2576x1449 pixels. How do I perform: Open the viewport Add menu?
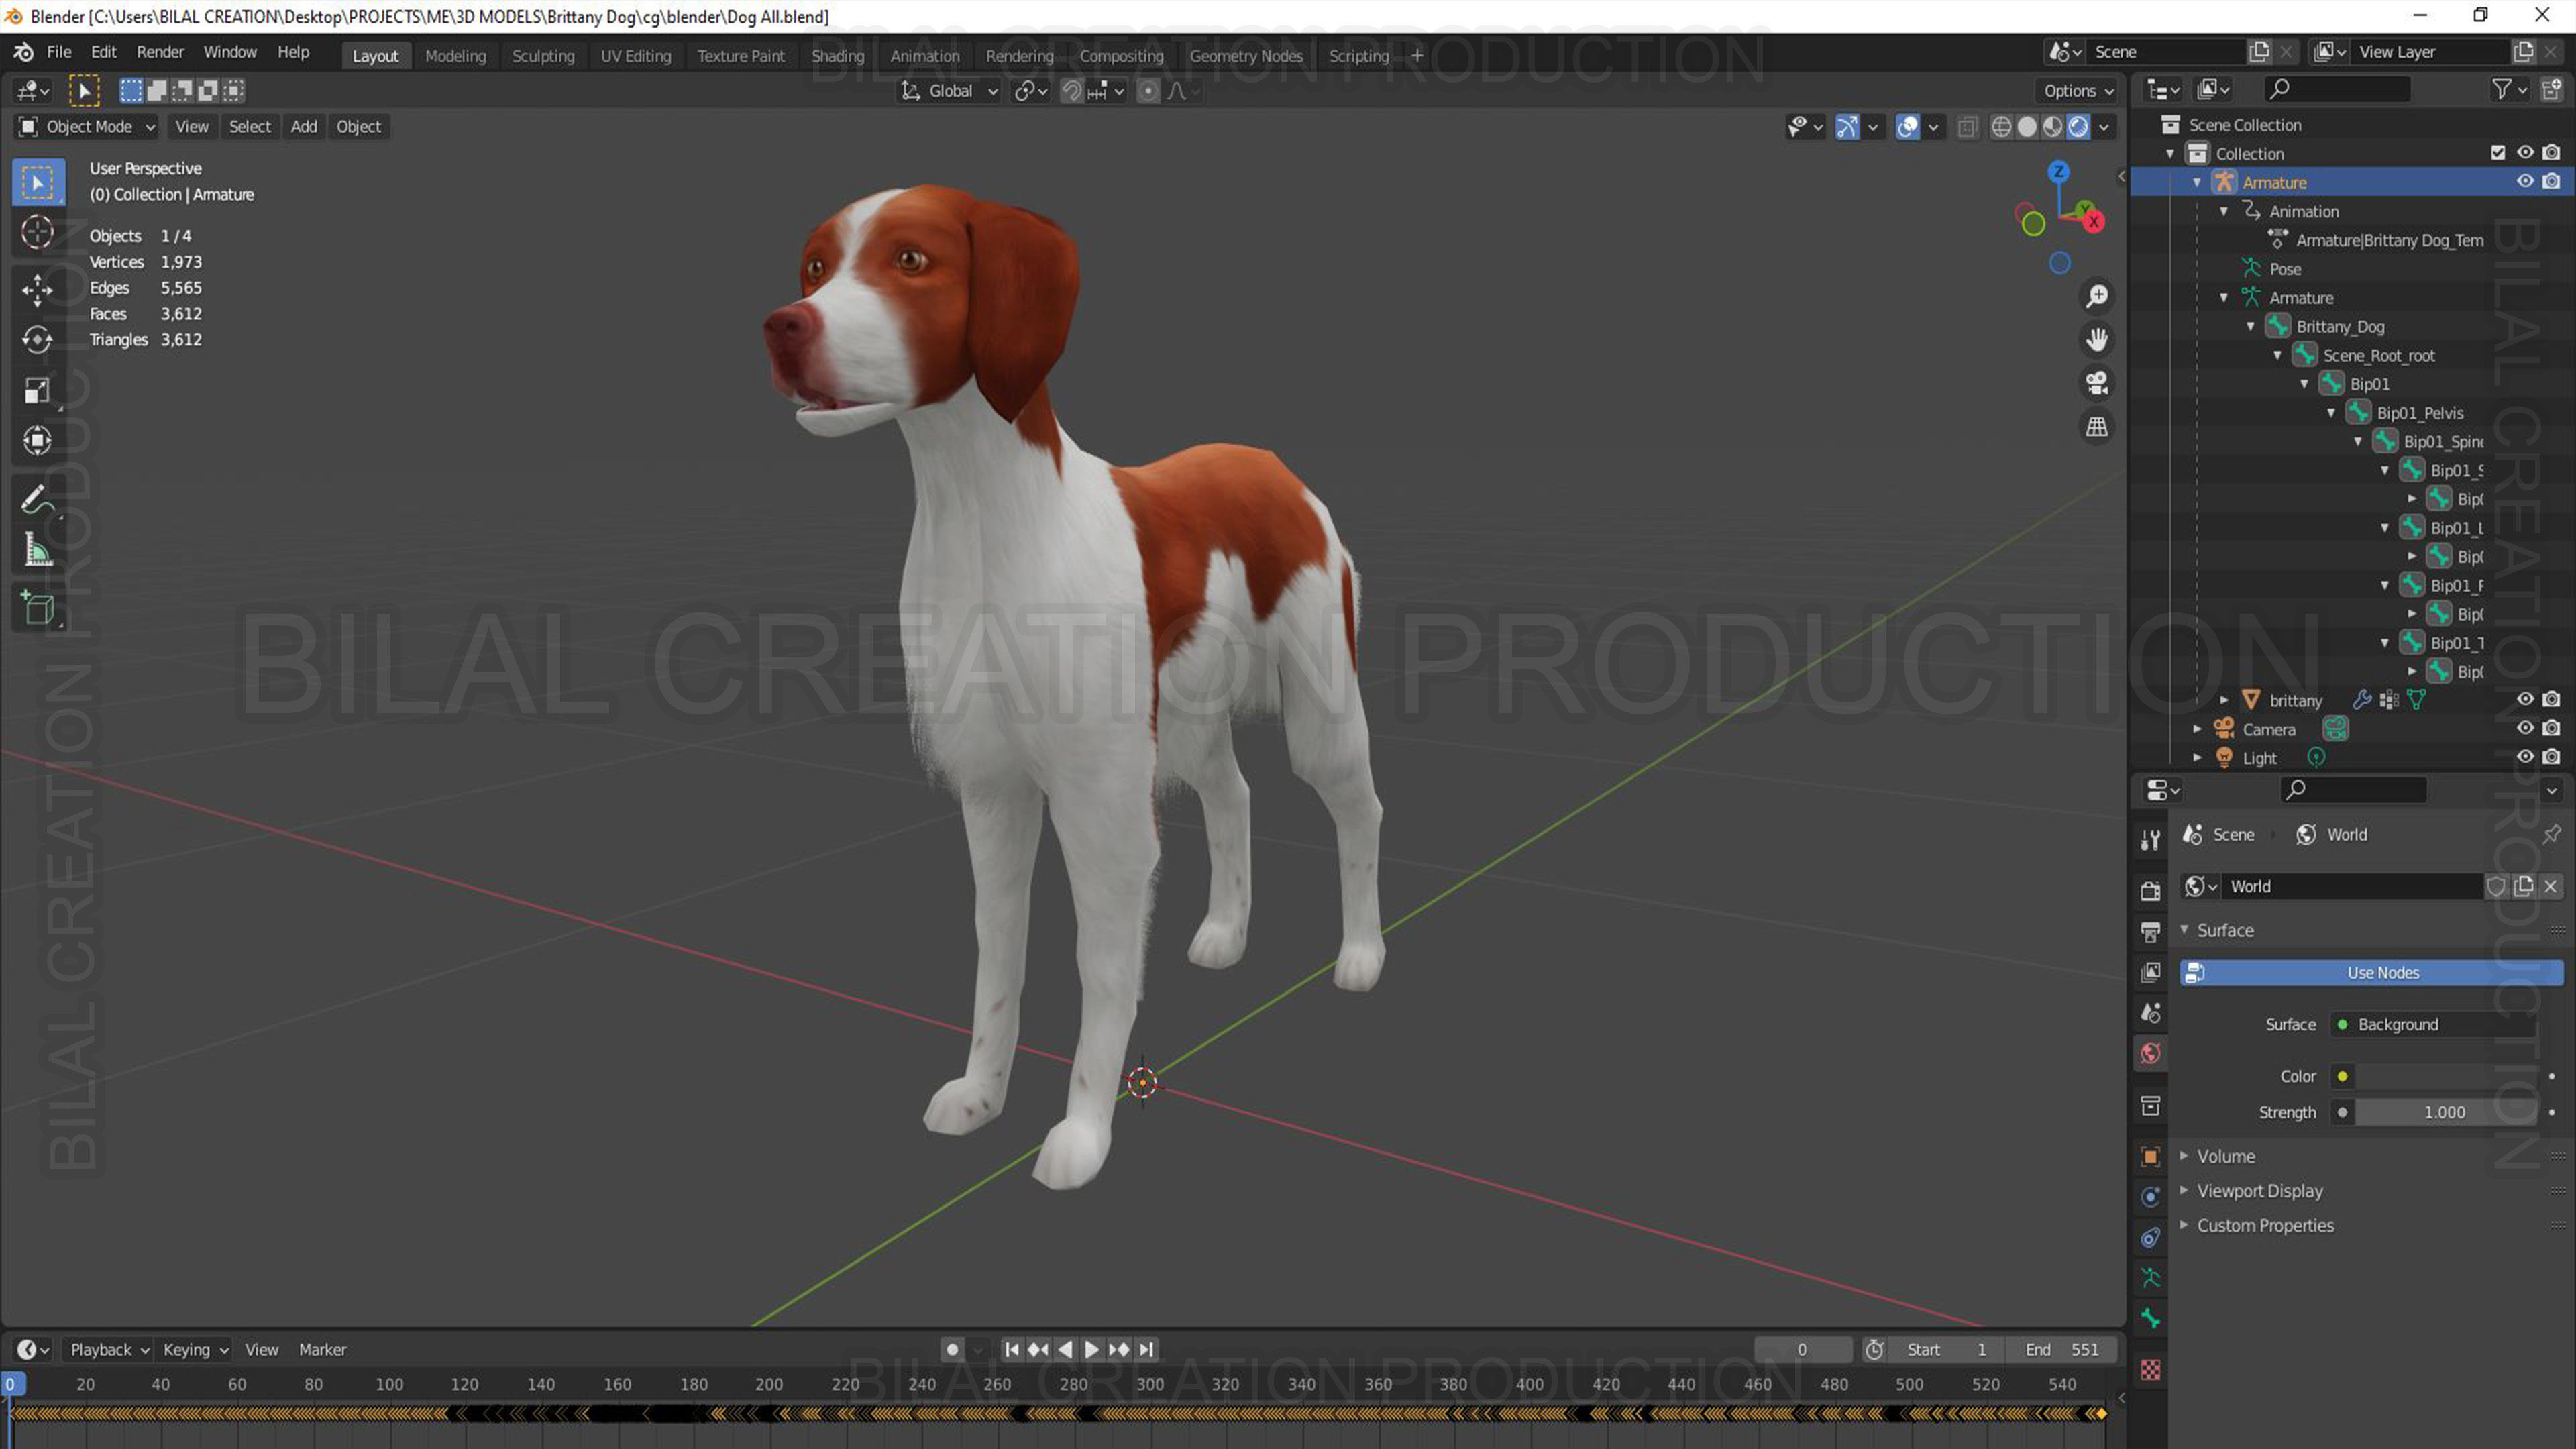tap(303, 127)
